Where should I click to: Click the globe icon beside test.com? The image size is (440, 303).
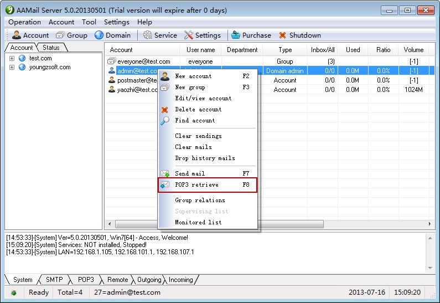(22, 58)
